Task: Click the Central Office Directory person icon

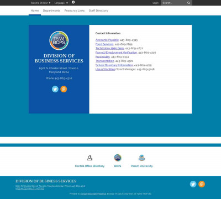Action: (90, 158)
